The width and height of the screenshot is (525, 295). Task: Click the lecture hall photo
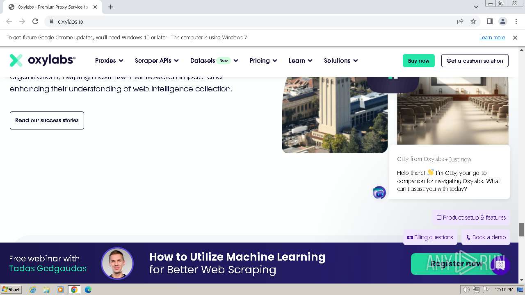tap(453, 111)
